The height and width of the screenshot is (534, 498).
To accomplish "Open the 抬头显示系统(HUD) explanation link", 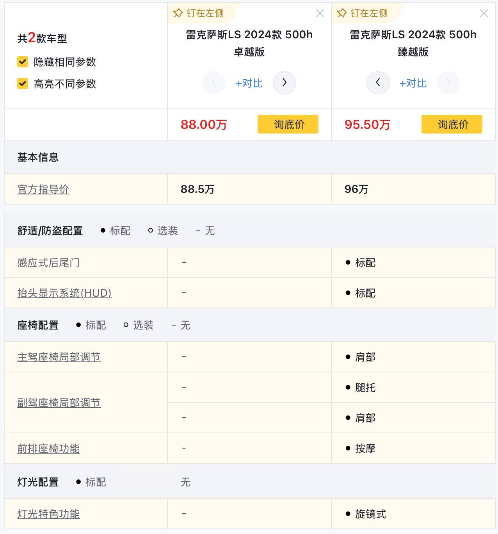I will pyautogui.click(x=64, y=293).
